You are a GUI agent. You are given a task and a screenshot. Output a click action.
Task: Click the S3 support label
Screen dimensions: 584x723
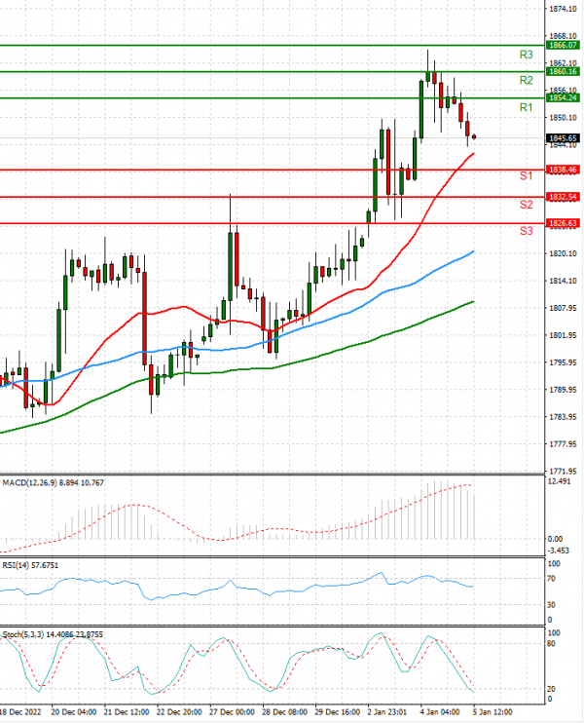pos(526,231)
